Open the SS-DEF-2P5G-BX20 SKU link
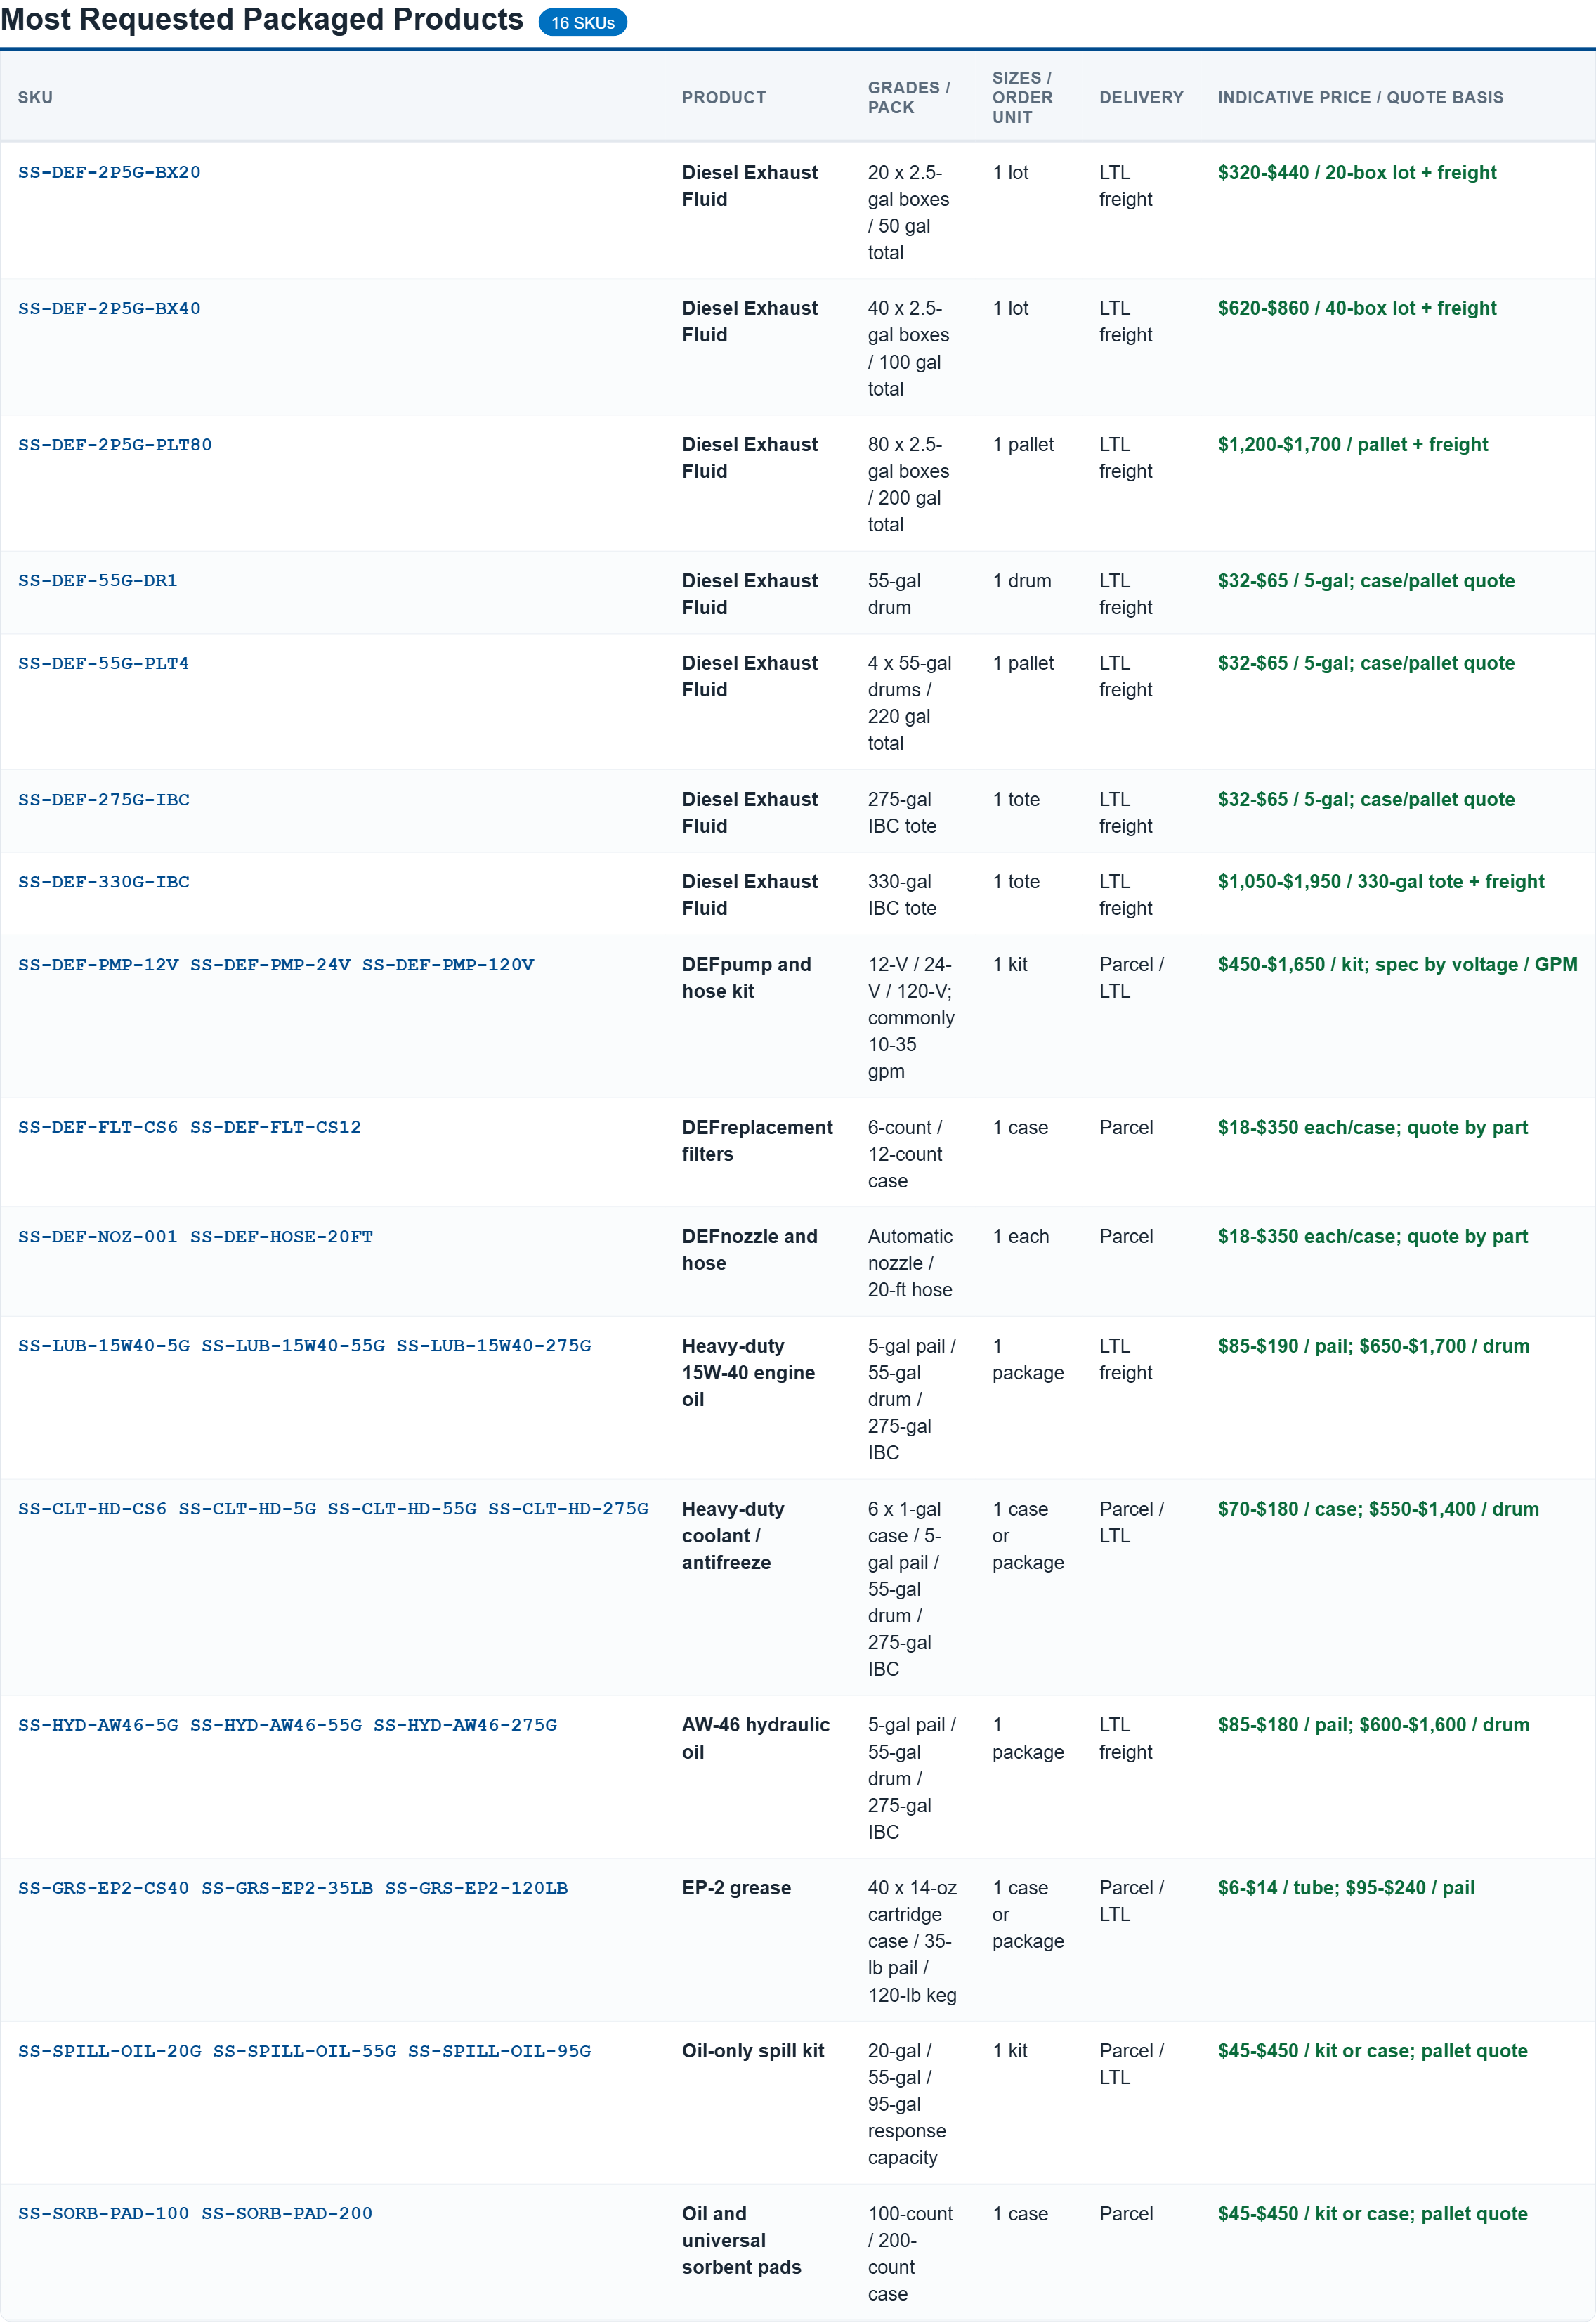 pyautogui.click(x=109, y=172)
